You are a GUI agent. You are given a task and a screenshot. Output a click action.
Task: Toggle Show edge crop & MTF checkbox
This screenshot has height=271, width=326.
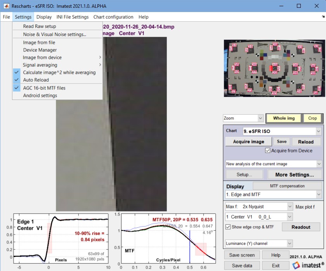click(x=228, y=227)
